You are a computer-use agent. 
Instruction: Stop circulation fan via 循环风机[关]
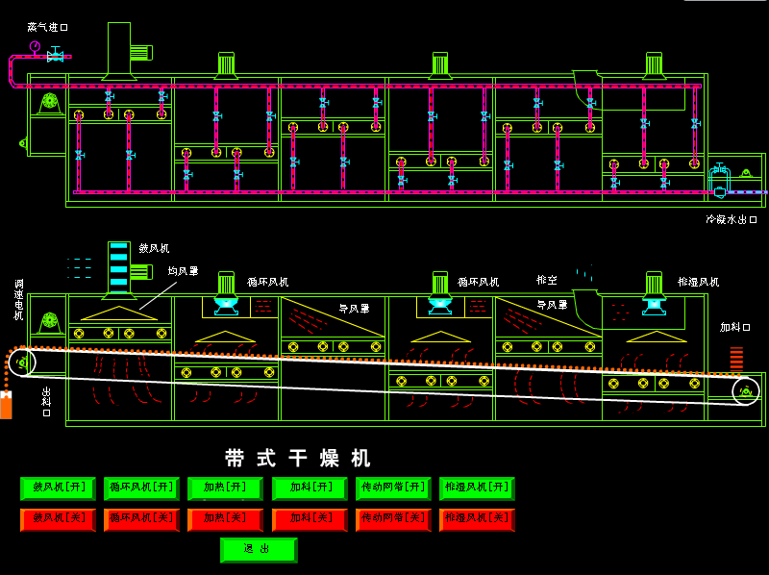pyautogui.click(x=141, y=519)
